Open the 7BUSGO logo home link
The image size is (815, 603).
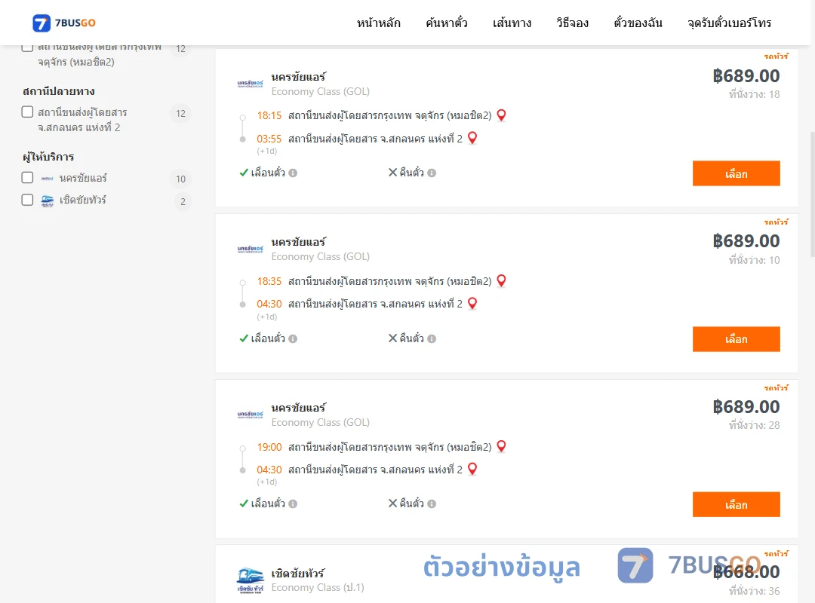64,23
